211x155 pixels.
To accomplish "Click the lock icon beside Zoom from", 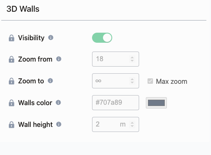I will coord(11,59).
